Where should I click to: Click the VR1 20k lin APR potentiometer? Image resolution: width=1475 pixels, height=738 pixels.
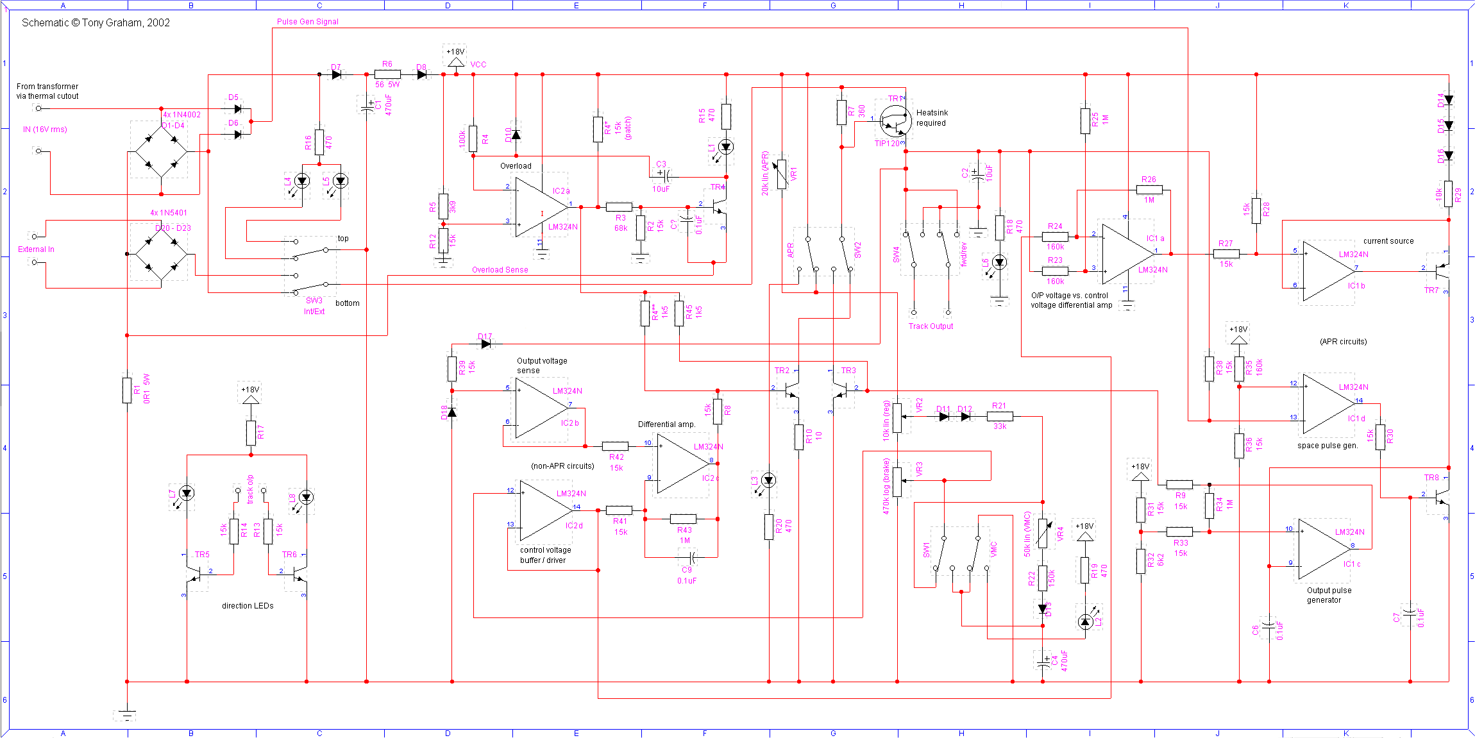click(782, 174)
